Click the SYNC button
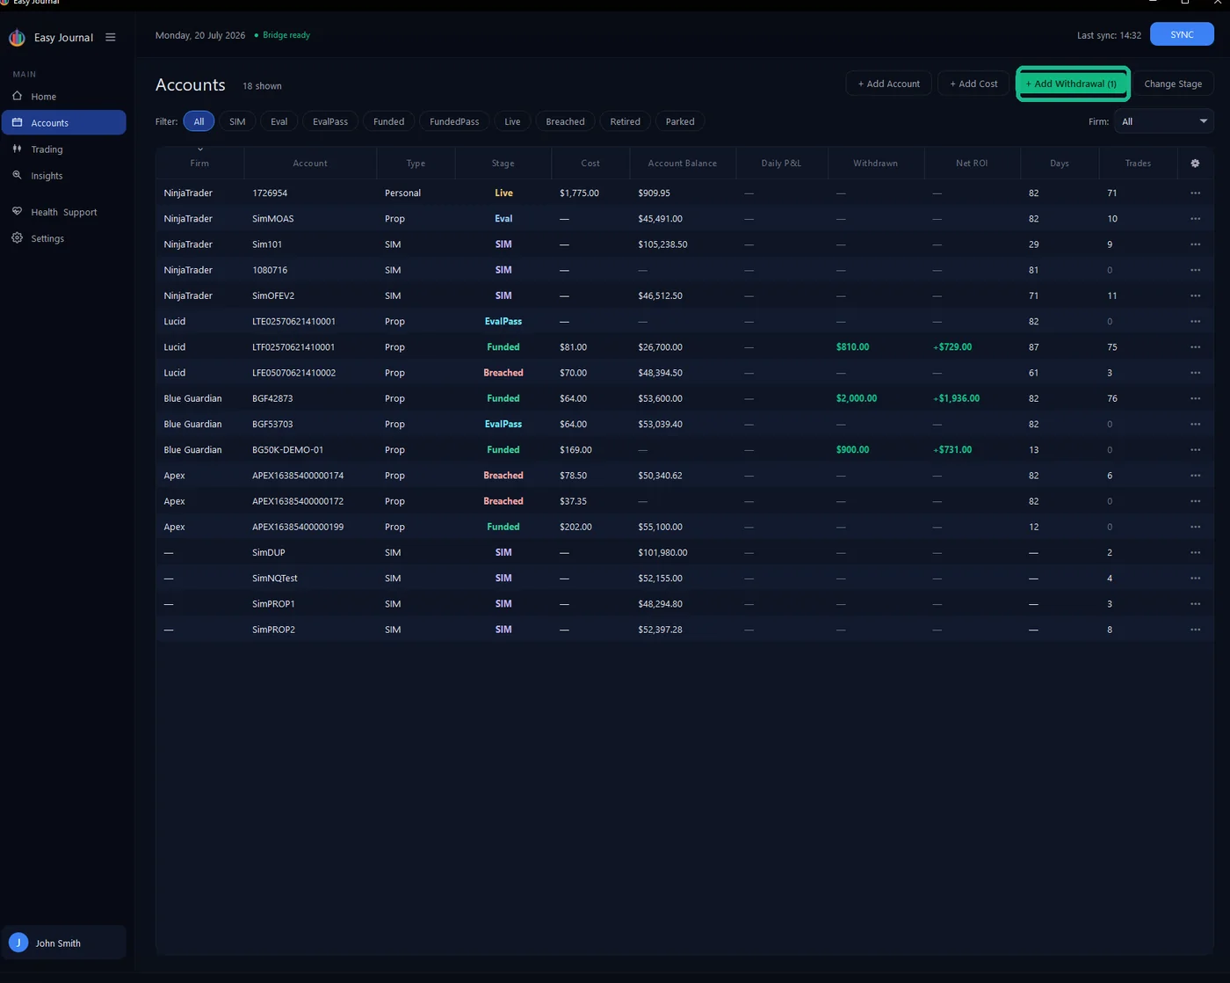The image size is (1230, 983). point(1182,34)
